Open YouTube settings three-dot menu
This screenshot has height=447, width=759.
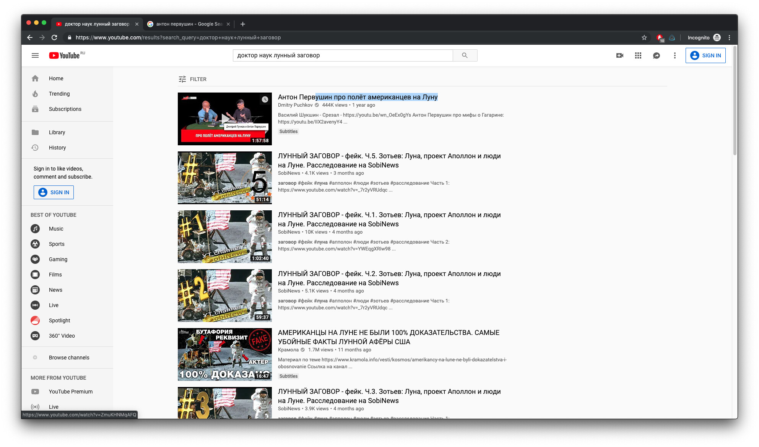coord(675,55)
